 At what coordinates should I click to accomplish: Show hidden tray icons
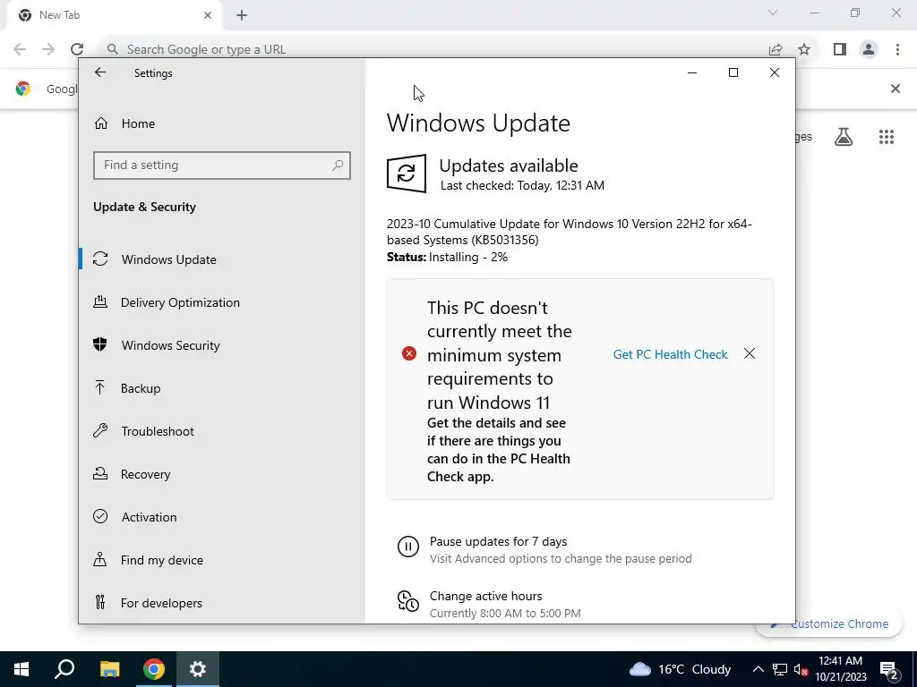coord(758,669)
